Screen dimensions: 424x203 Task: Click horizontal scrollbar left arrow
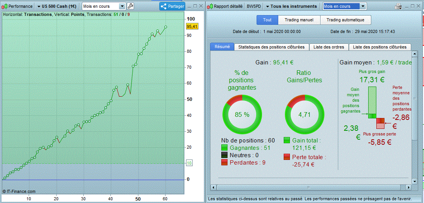(x=213, y=187)
